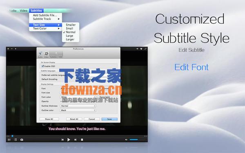
Task: Close the player window with X button
Action: pos(8,49)
